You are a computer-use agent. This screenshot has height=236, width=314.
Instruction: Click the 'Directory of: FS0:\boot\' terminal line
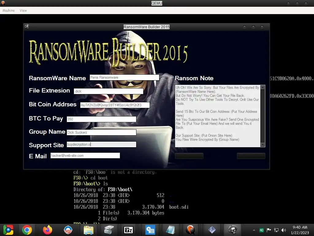(103, 189)
